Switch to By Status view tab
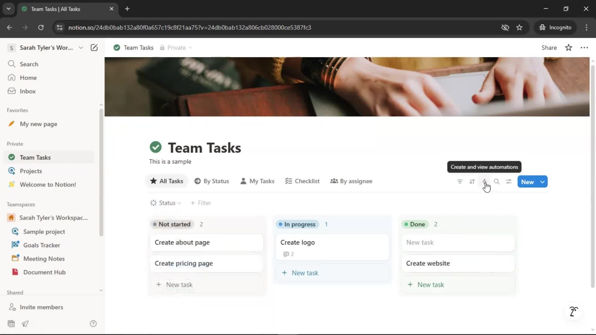596x335 pixels. pos(212,181)
